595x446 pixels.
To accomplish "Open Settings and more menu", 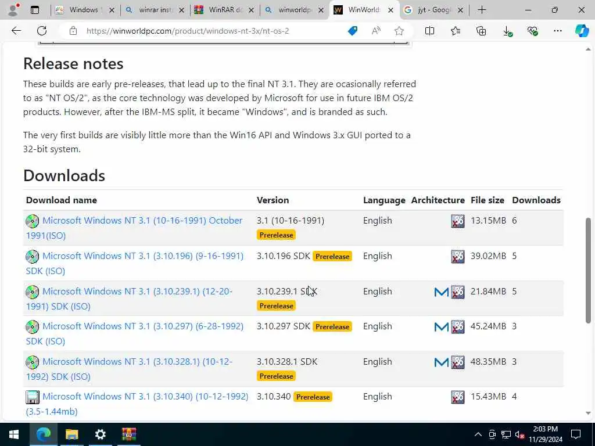I will 557,31.
